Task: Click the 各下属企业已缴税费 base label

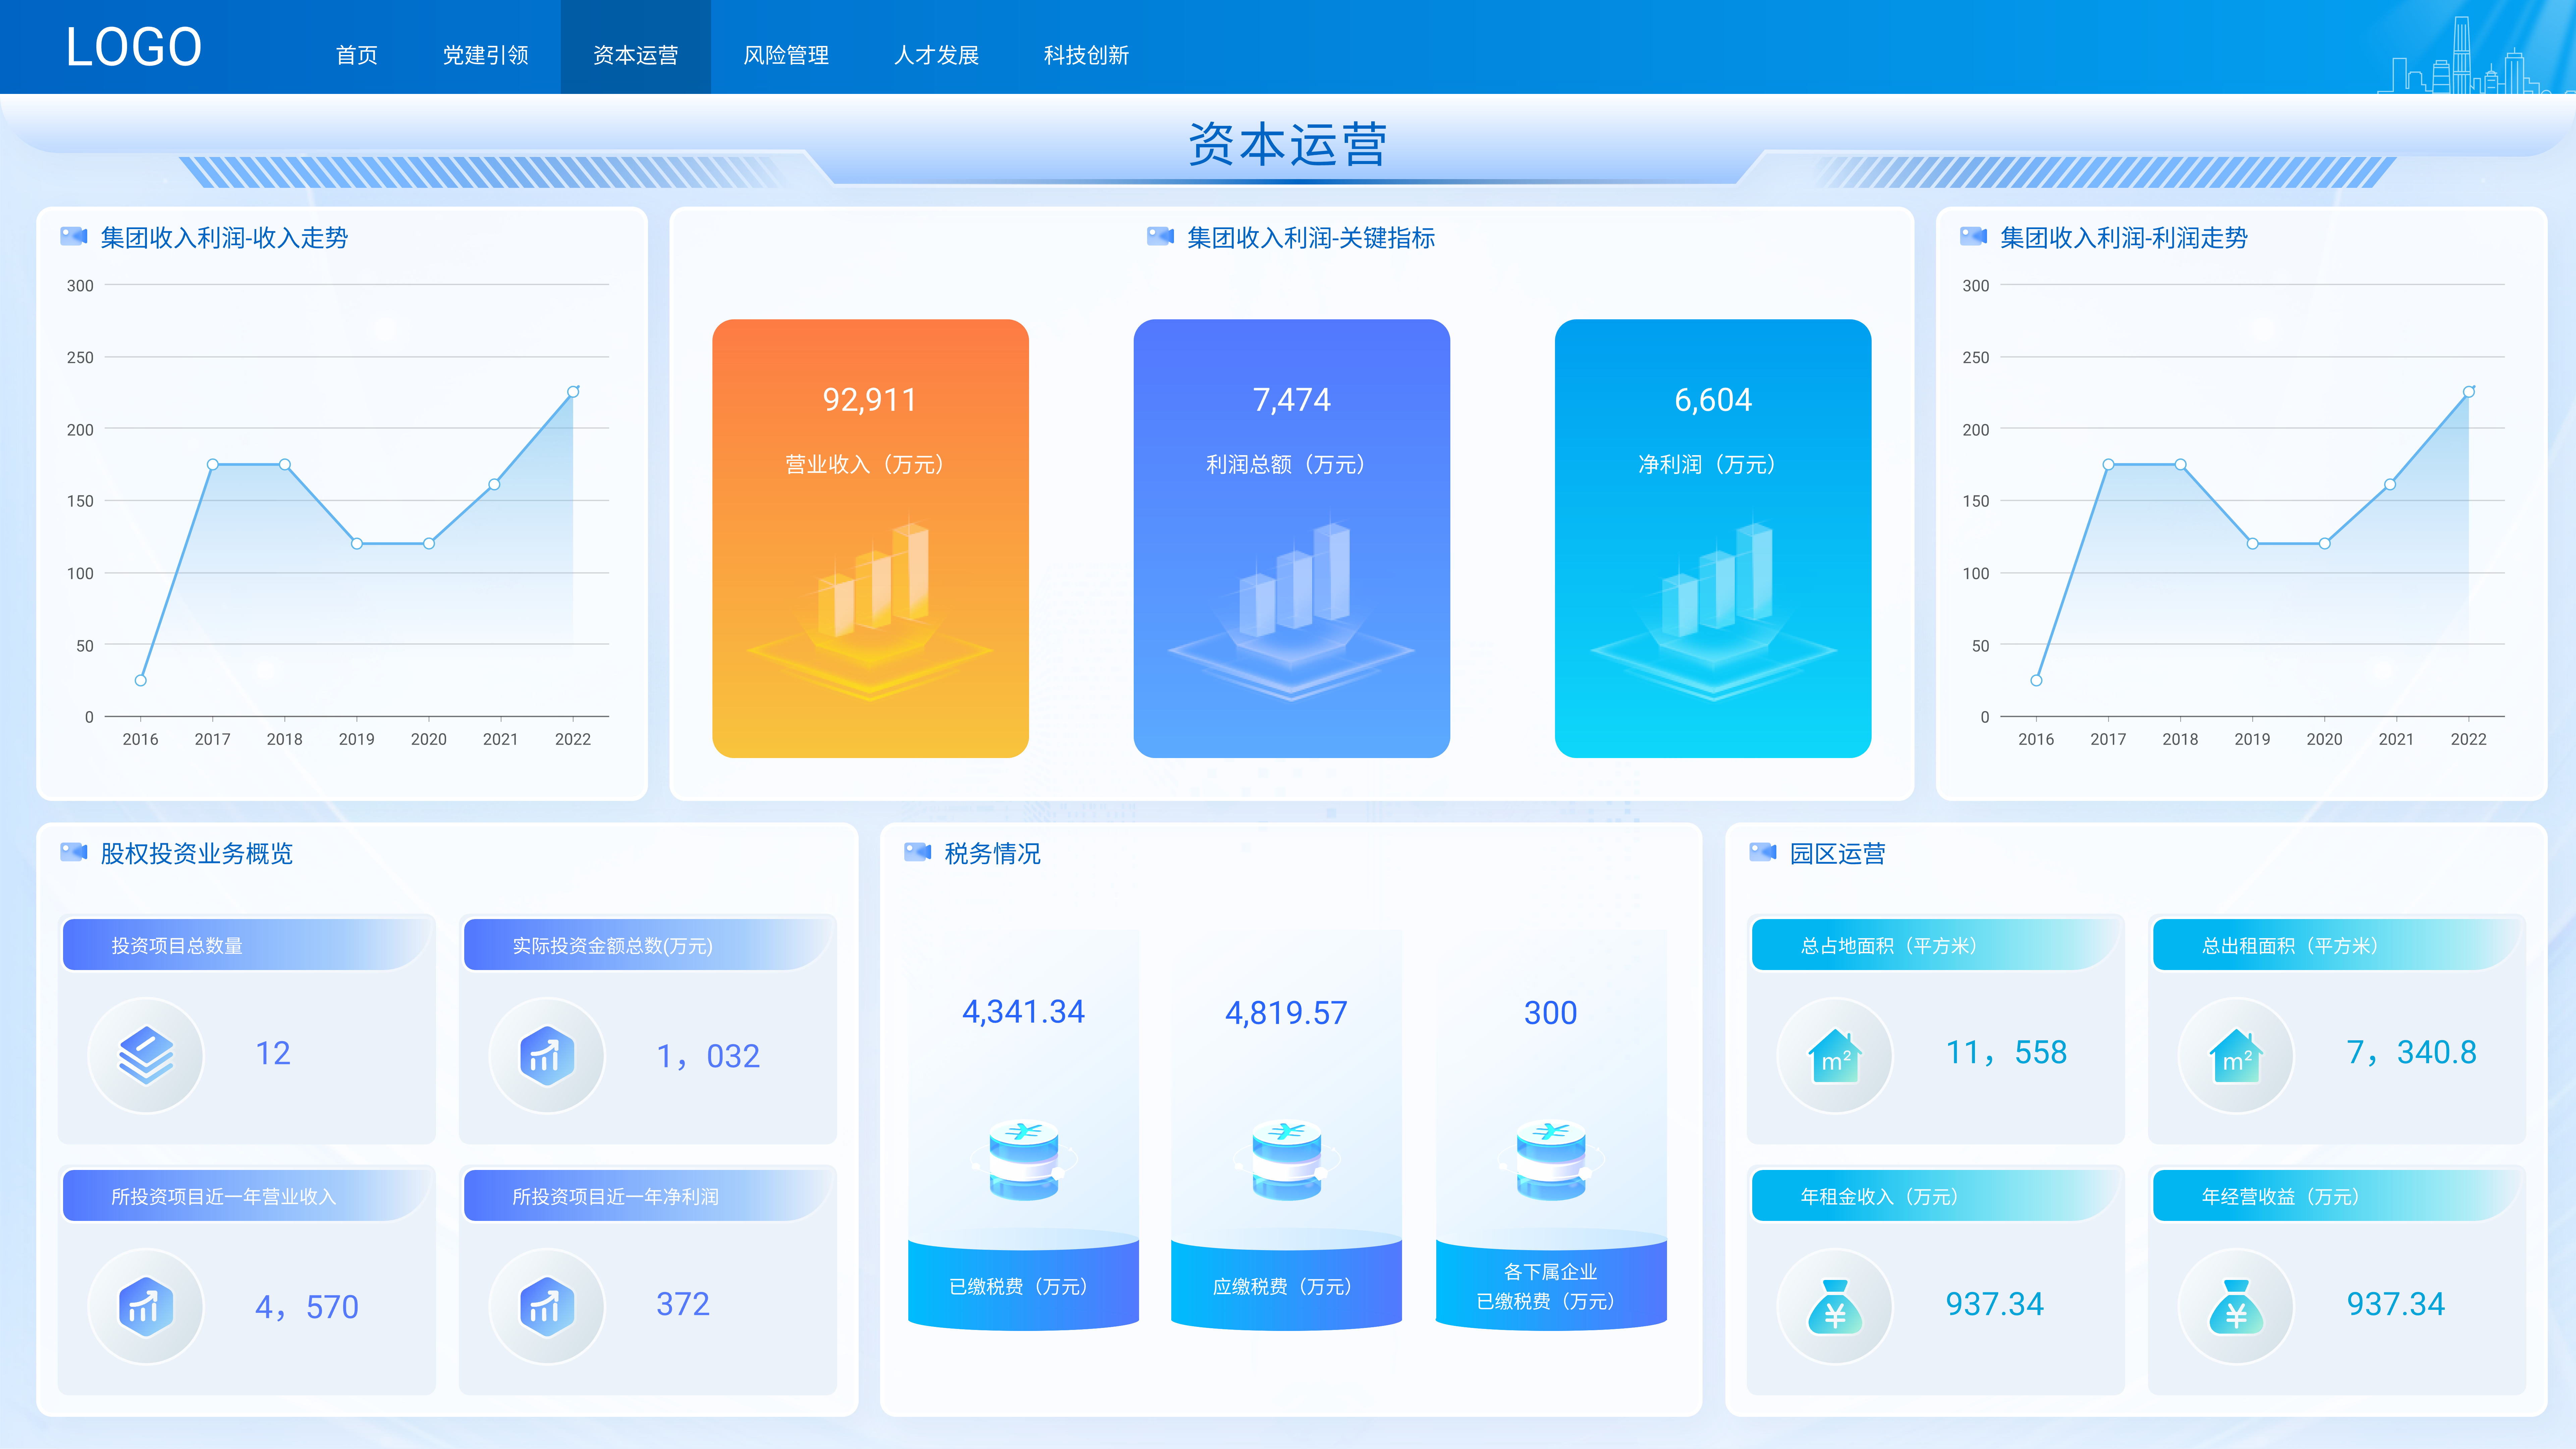Action: [1551, 1286]
